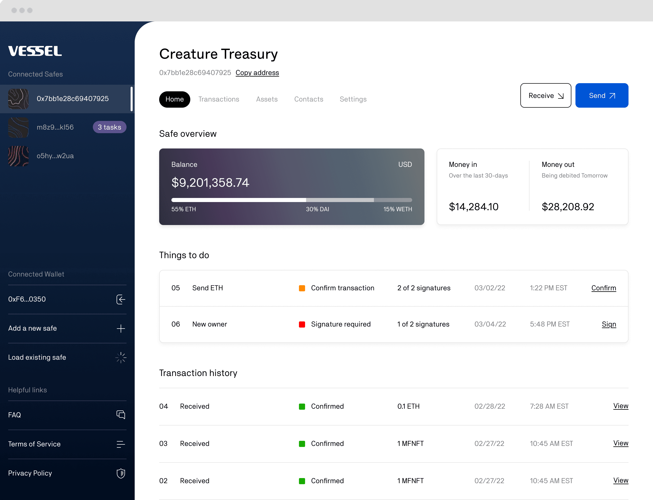The height and width of the screenshot is (500, 653).
Task: Click the 3 tasks badge on safe m8z9...kl56
Action: click(109, 127)
